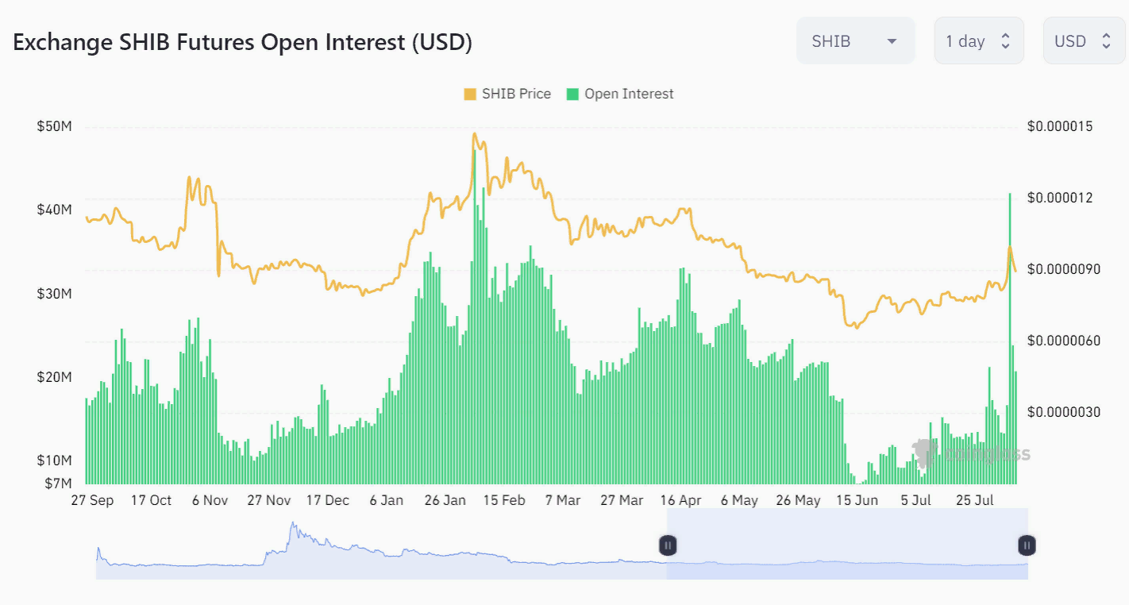Click the open interest spike bar at far right
Viewport: 1129px width, 605px height.
pos(1010,341)
